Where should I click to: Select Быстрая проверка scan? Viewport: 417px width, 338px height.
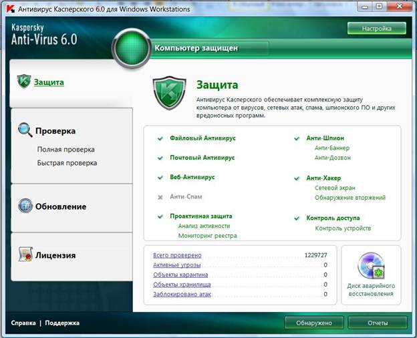coord(67,163)
